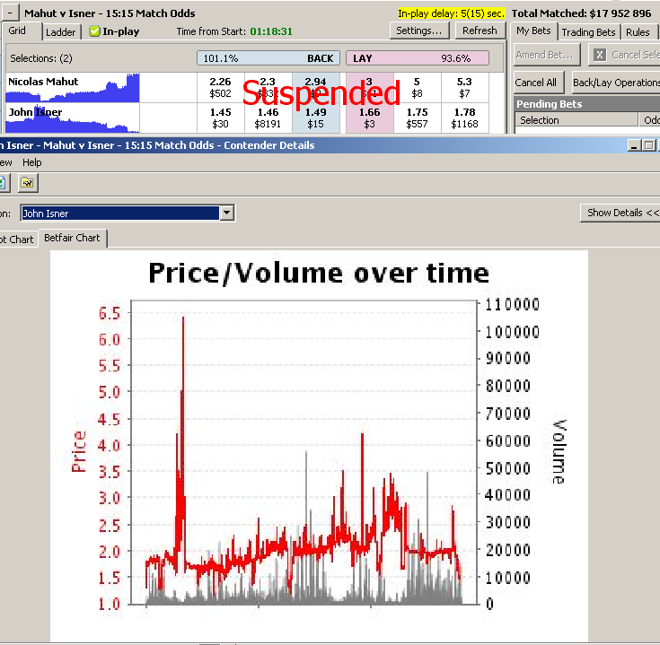This screenshot has width=660, height=645.
Task: Click the In-play delay indicator
Action: pyautogui.click(x=451, y=13)
